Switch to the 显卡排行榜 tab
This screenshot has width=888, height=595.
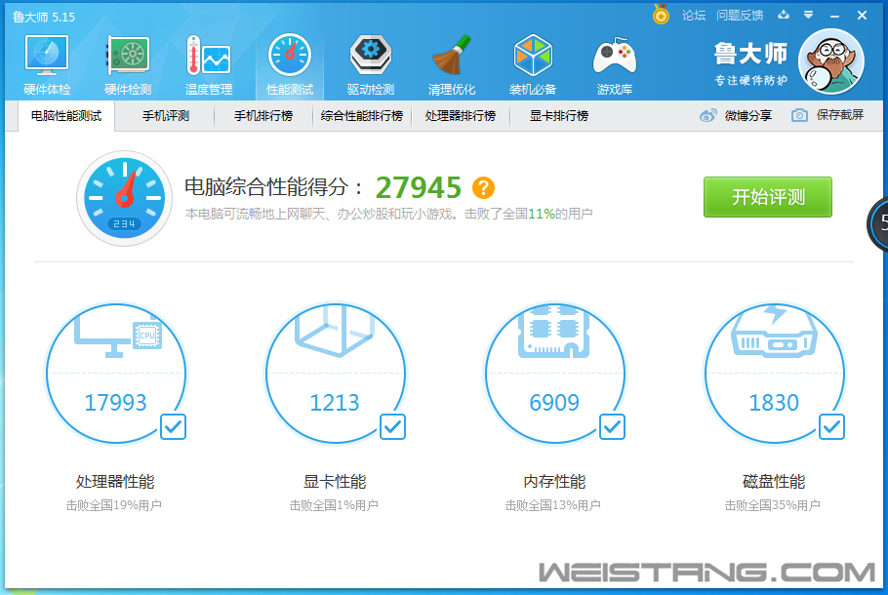click(x=559, y=116)
